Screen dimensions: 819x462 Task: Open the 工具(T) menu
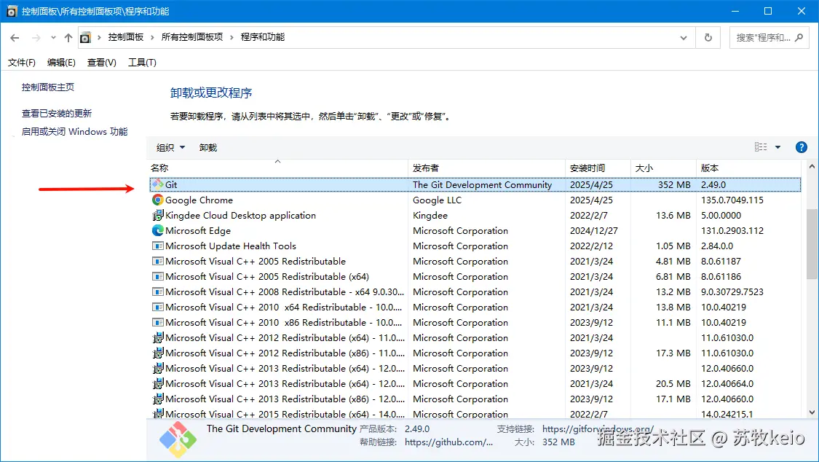[x=142, y=62]
